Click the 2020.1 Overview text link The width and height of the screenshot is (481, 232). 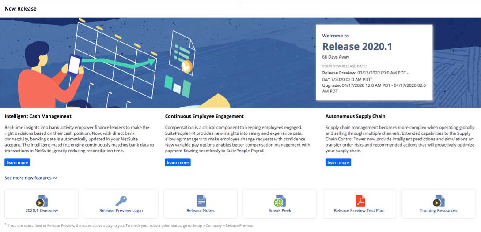click(x=42, y=210)
